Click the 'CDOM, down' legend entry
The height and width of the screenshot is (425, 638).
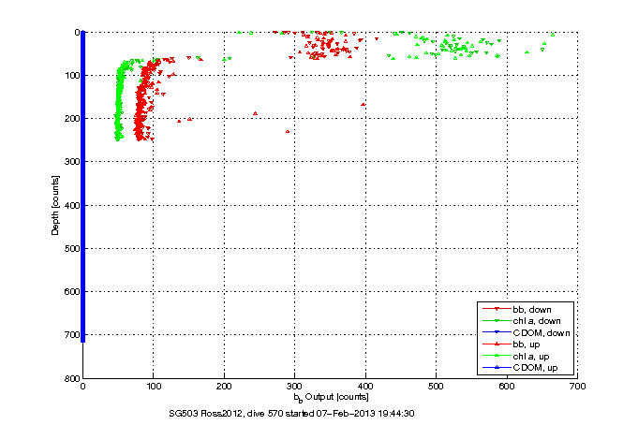pyautogui.click(x=527, y=332)
